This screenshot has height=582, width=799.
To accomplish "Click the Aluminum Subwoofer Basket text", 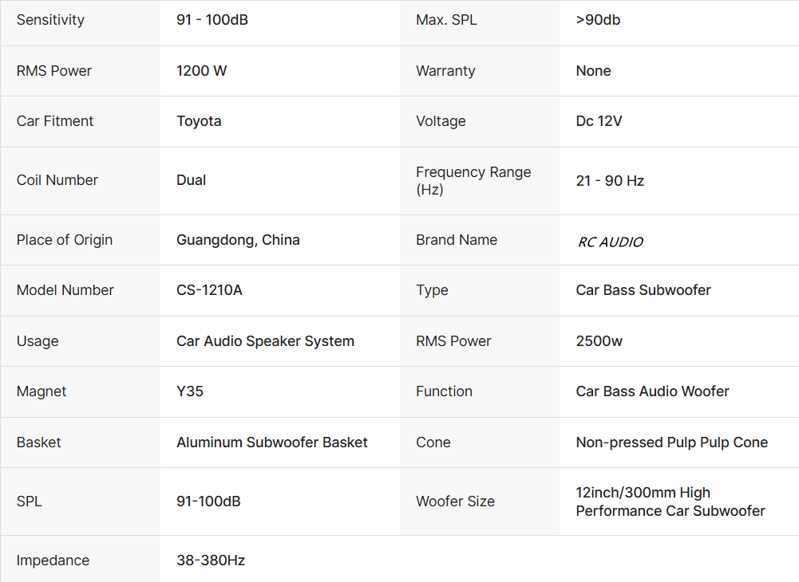I will point(271,442).
